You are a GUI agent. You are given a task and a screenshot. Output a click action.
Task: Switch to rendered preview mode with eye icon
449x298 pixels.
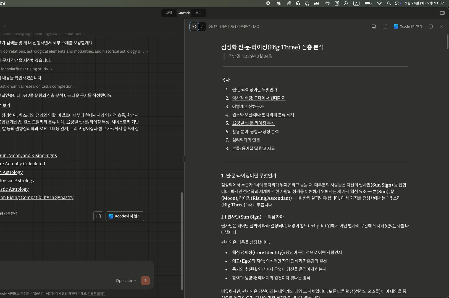pos(194,26)
